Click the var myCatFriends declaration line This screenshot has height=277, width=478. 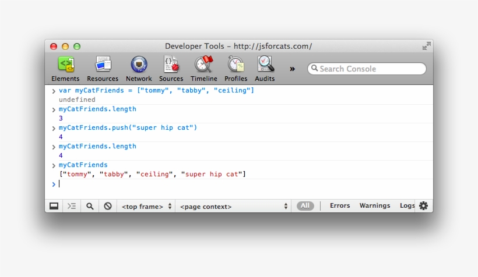pyautogui.click(x=156, y=90)
